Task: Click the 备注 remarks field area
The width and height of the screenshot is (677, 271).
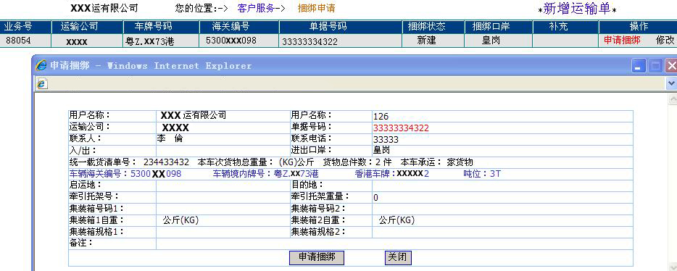Action: click(x=394, y=243)
